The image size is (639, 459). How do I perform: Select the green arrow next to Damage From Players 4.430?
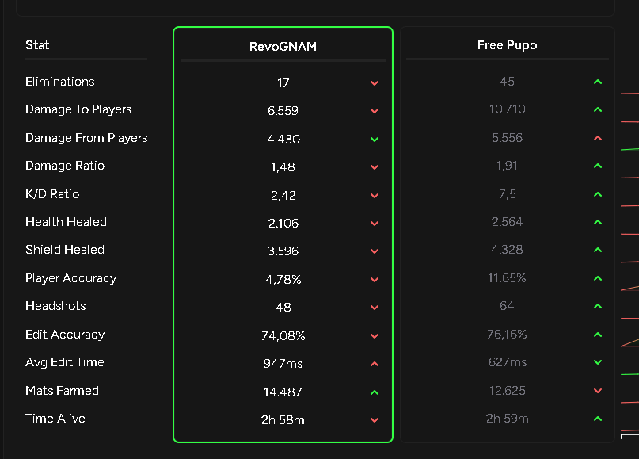374,139
